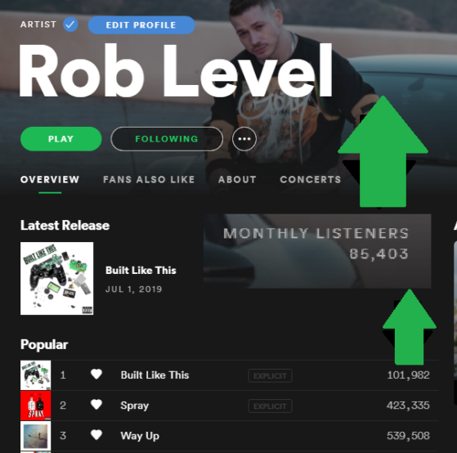The image size is (457, 453).
Task: Select the Way Up track row title
Action: tap(140, 436)
